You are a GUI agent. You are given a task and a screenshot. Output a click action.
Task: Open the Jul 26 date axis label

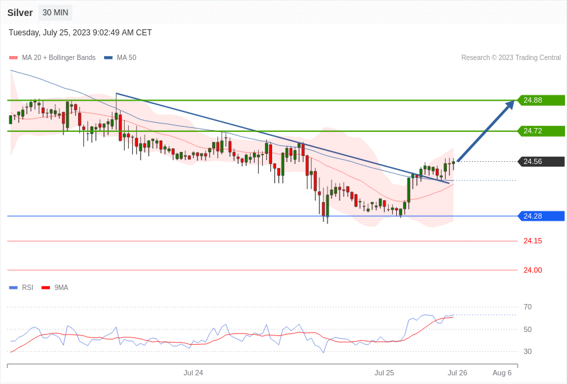tap(458, 373)
